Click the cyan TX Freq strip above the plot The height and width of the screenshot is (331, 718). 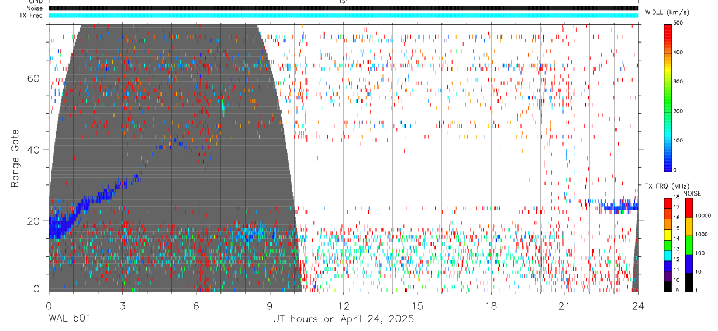click(343, 15)
